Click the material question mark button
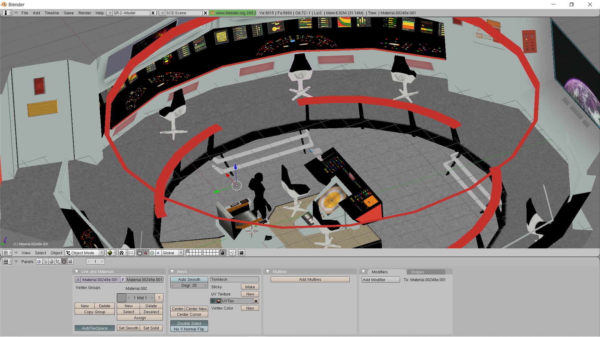 [x=159, y=298]
